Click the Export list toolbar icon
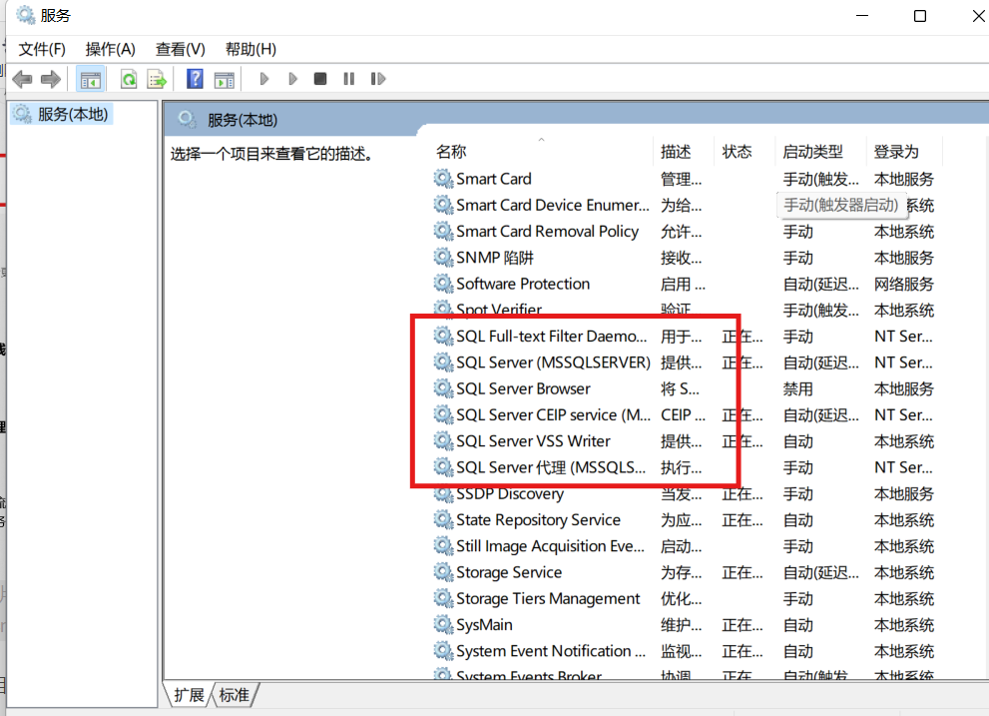Image resolution: width=989 pixels, height=716 pixels. coord(157,80)
